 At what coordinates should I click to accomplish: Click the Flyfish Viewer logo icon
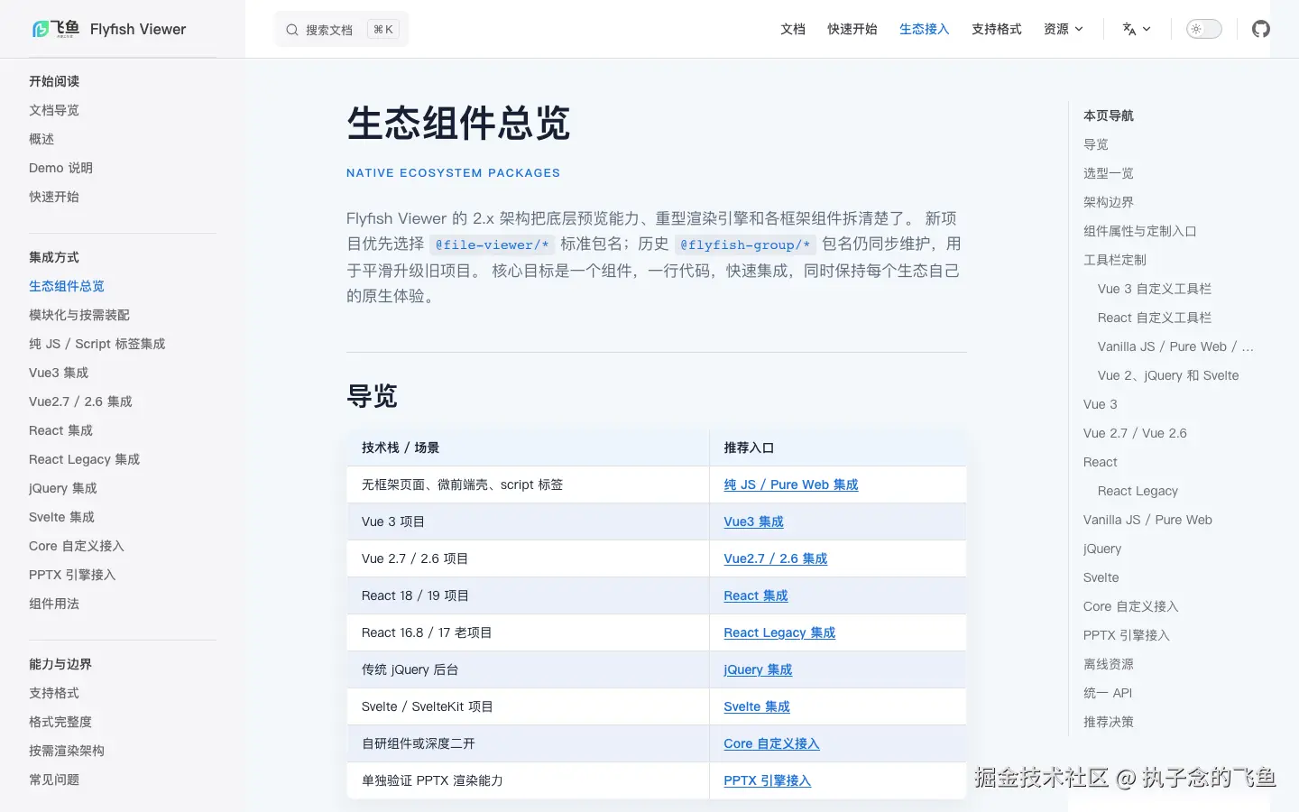[55, 29]
